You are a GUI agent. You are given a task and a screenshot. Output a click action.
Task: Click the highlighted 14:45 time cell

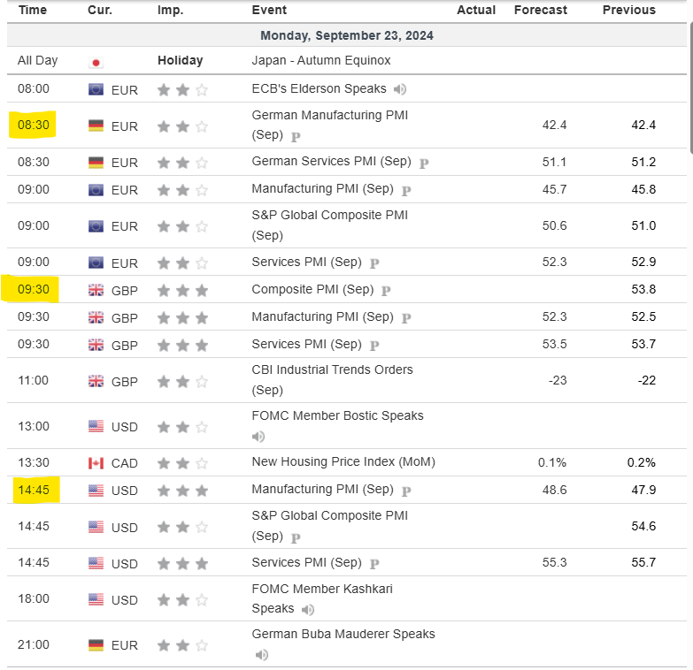tap(34, 490)
